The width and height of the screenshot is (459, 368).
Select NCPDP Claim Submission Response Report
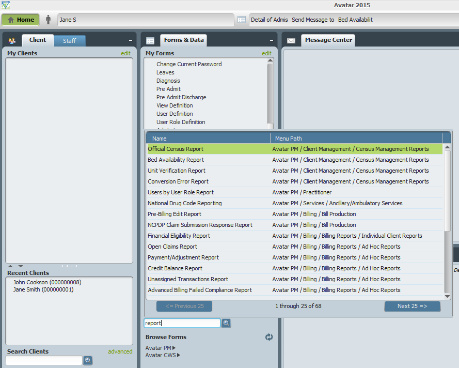tap(295, 225)
